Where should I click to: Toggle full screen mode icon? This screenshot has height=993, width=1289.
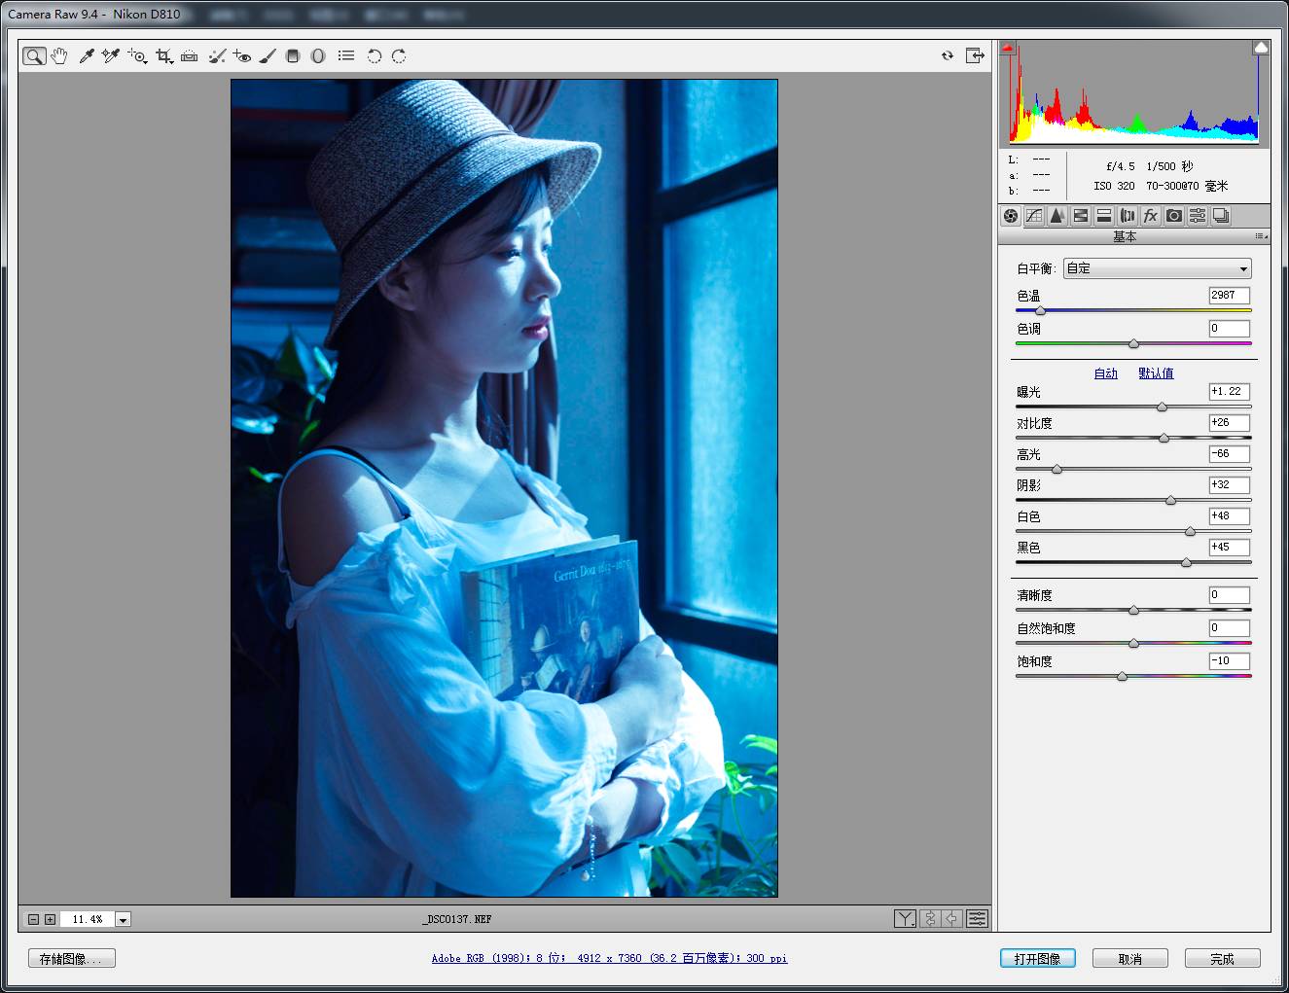coord(975,55)
